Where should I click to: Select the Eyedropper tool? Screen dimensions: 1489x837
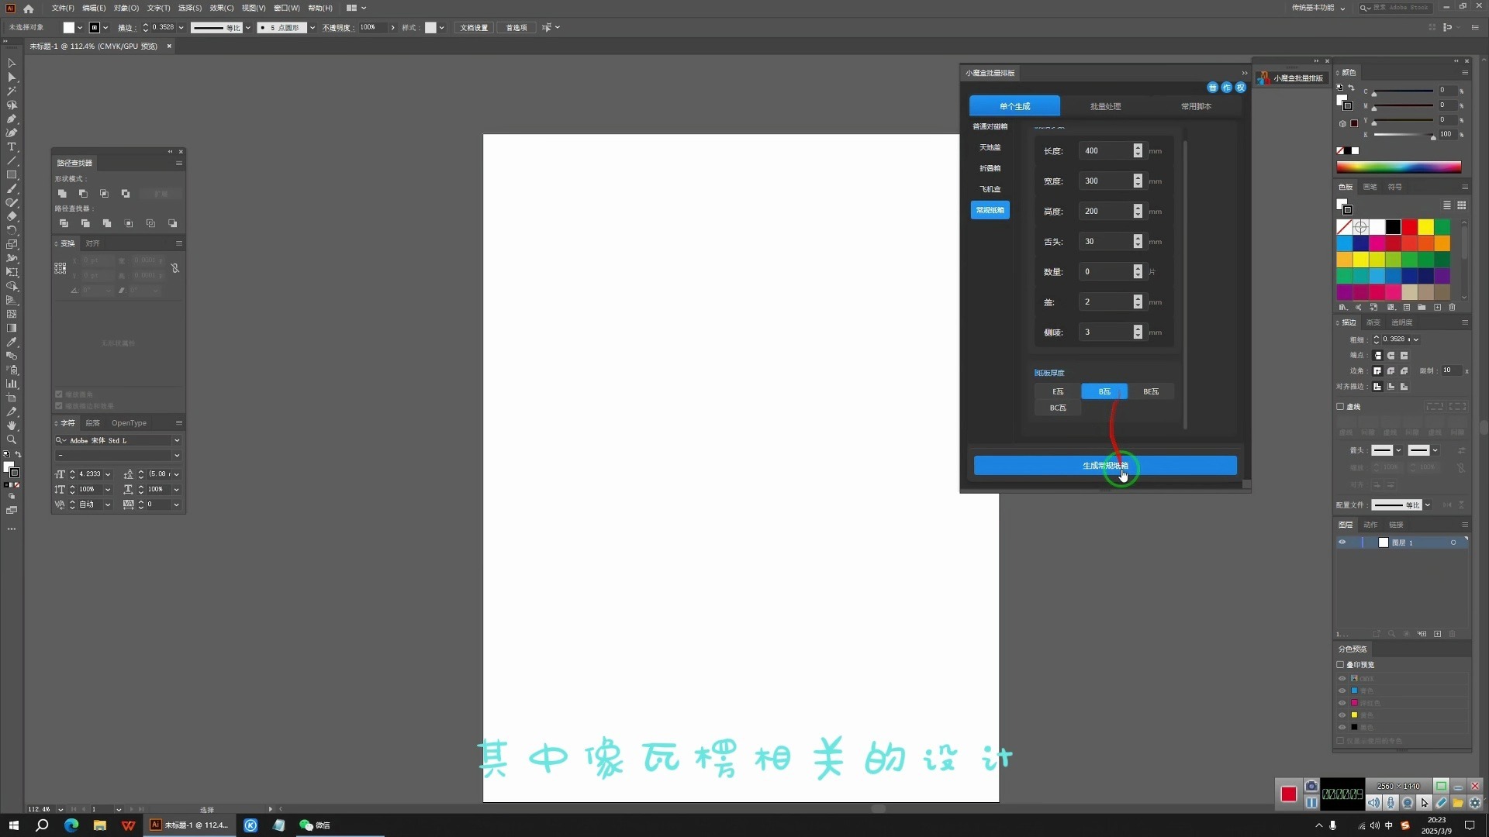(12, 342)
